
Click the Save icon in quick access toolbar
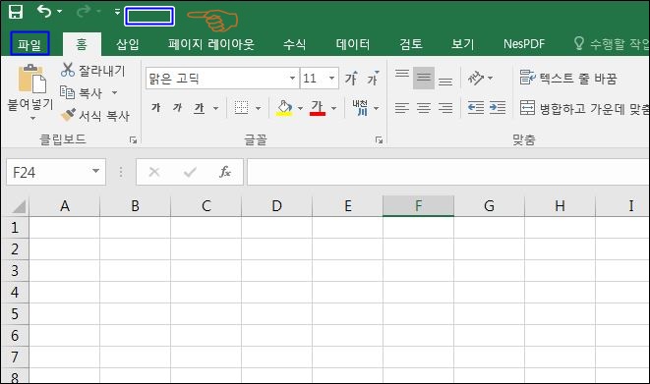16,12
